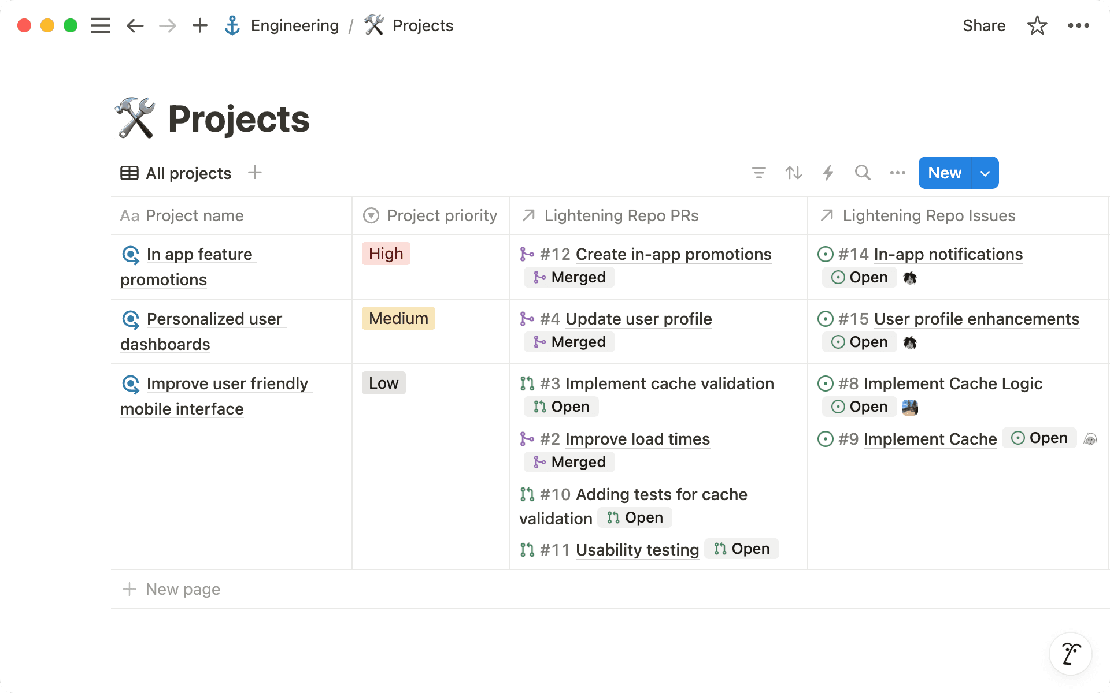This screenshot has height=693, width=1110.
Task: Navigate to Engineering via the breadcrumb
Action: tap(295, 25)
